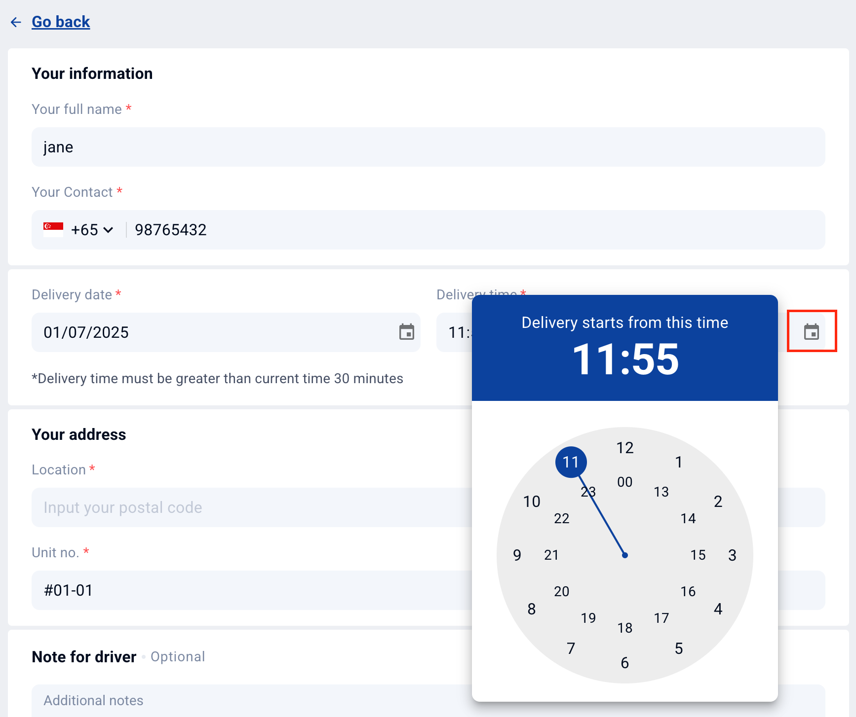Click the selected hour 11 clock handle
The image size is (856, 717).
571,462
